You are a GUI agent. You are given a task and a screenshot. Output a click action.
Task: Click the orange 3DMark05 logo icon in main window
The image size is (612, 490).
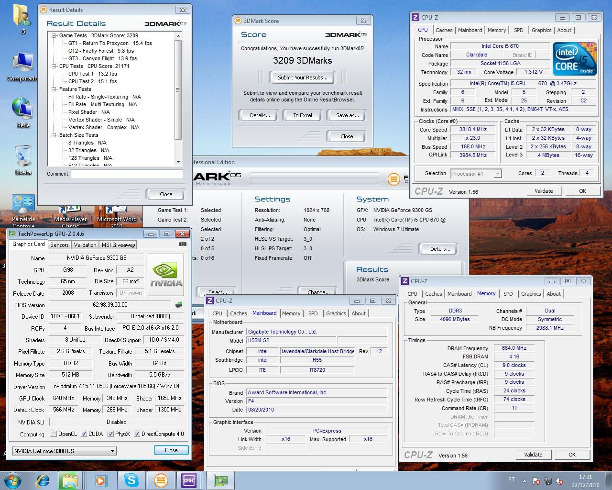coord(393,179)
